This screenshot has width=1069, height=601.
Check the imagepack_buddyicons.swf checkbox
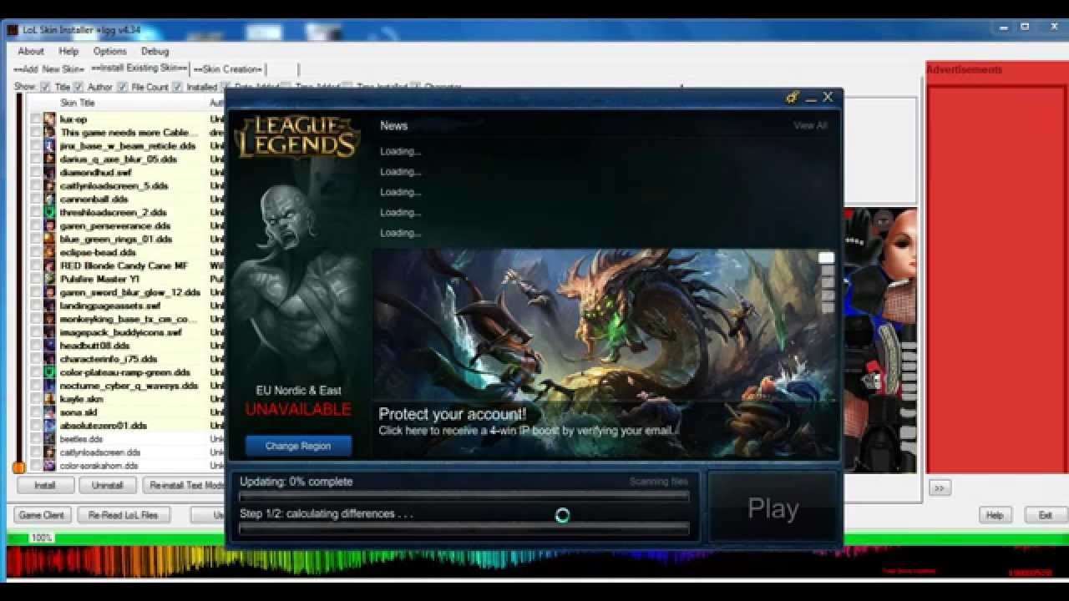click(35, 333)
